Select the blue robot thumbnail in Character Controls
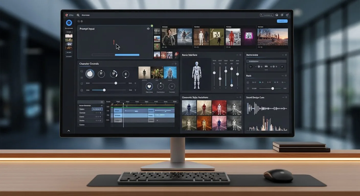 point(170,73)
